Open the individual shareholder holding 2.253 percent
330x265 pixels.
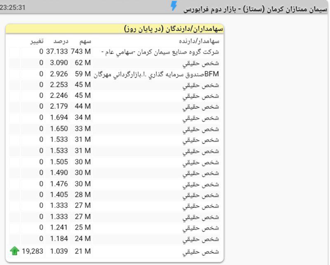[203, 85]
